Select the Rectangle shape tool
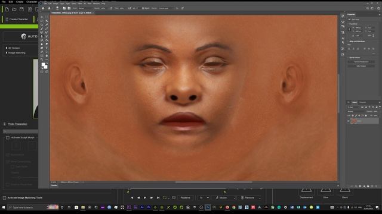Screen dimensions: 382x214 pyautogui.click(x=42, y=55)
